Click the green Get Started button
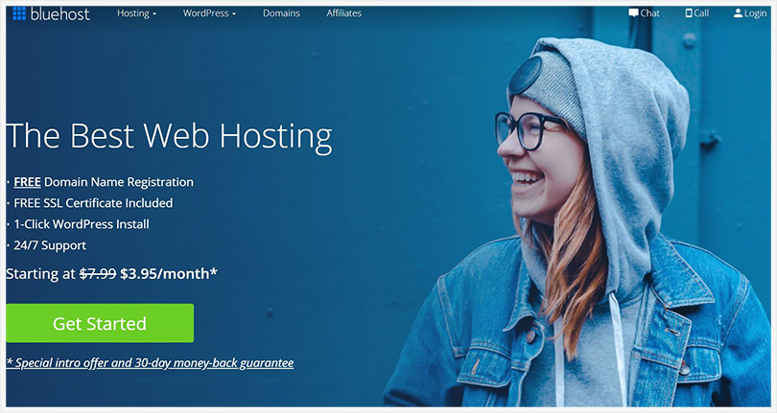Screen dimensions: 777x413 coord(100,323)
